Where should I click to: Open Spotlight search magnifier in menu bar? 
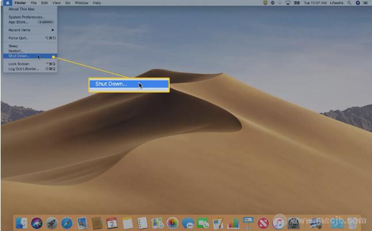pyautogui.click(x=349, y=3)
